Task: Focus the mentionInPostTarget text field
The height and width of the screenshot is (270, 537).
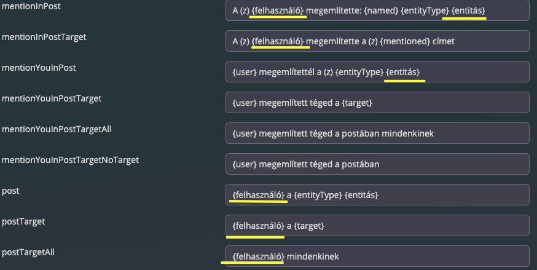Action: [377, 41]
